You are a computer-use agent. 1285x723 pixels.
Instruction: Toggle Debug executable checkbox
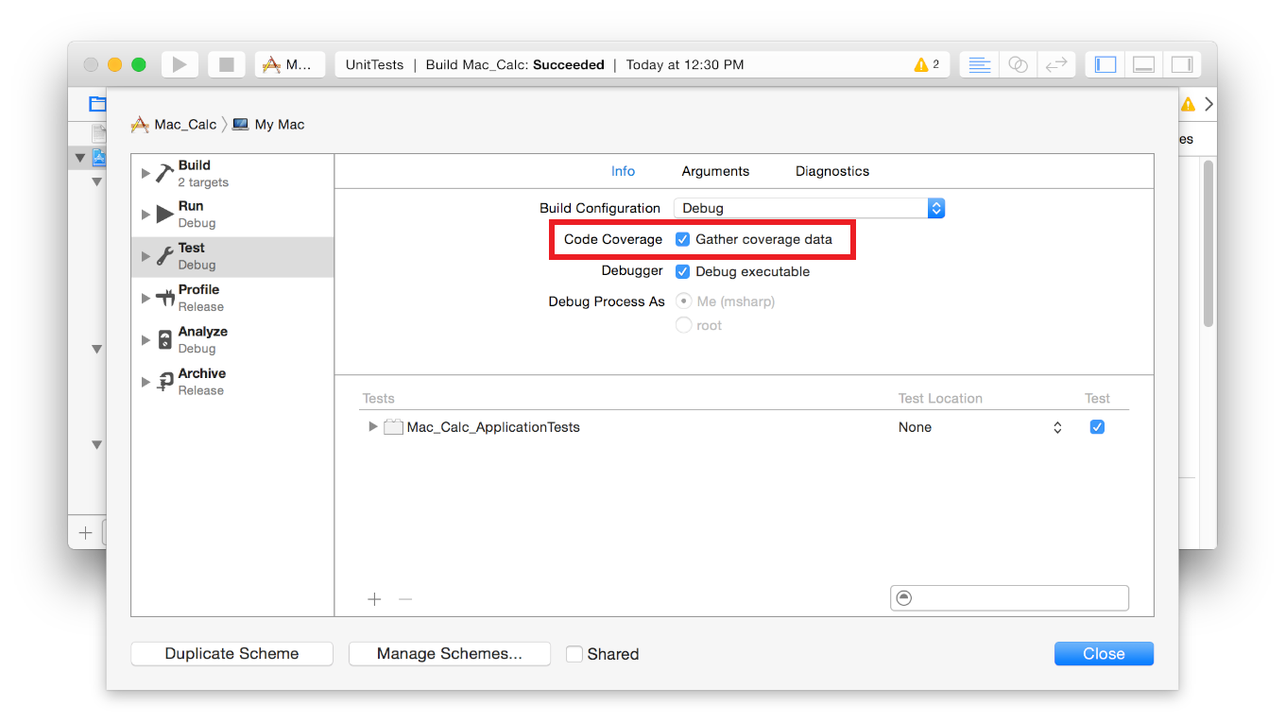click(683, 271)
